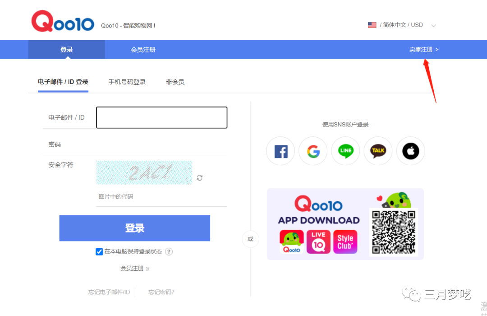Click the LIVE 10 app icon

point(318,242)
